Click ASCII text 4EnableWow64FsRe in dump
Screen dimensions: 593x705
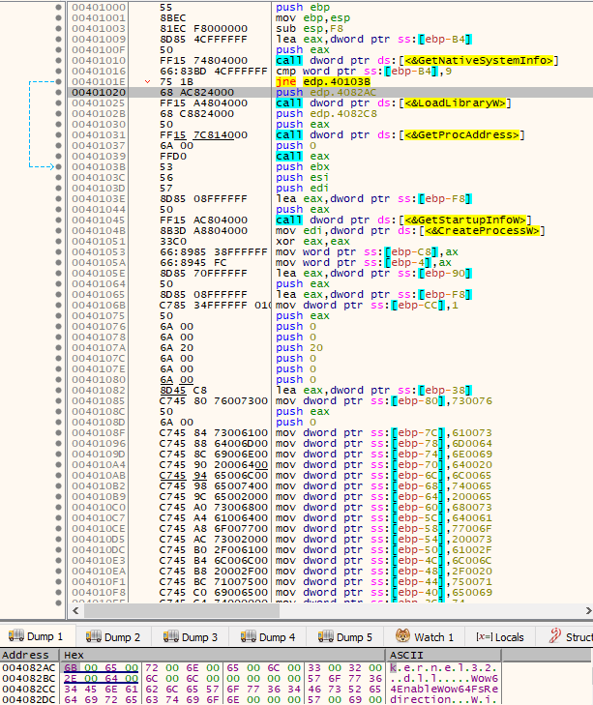click(x=444, y=689)
